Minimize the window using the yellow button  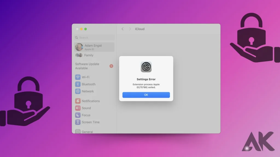tap(81, 29)
